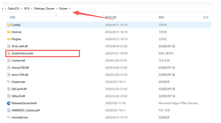Viewport: 221px width, 123px height.
Task: Select the QtCore4.dll file name
Action: [x=19, y=89]
